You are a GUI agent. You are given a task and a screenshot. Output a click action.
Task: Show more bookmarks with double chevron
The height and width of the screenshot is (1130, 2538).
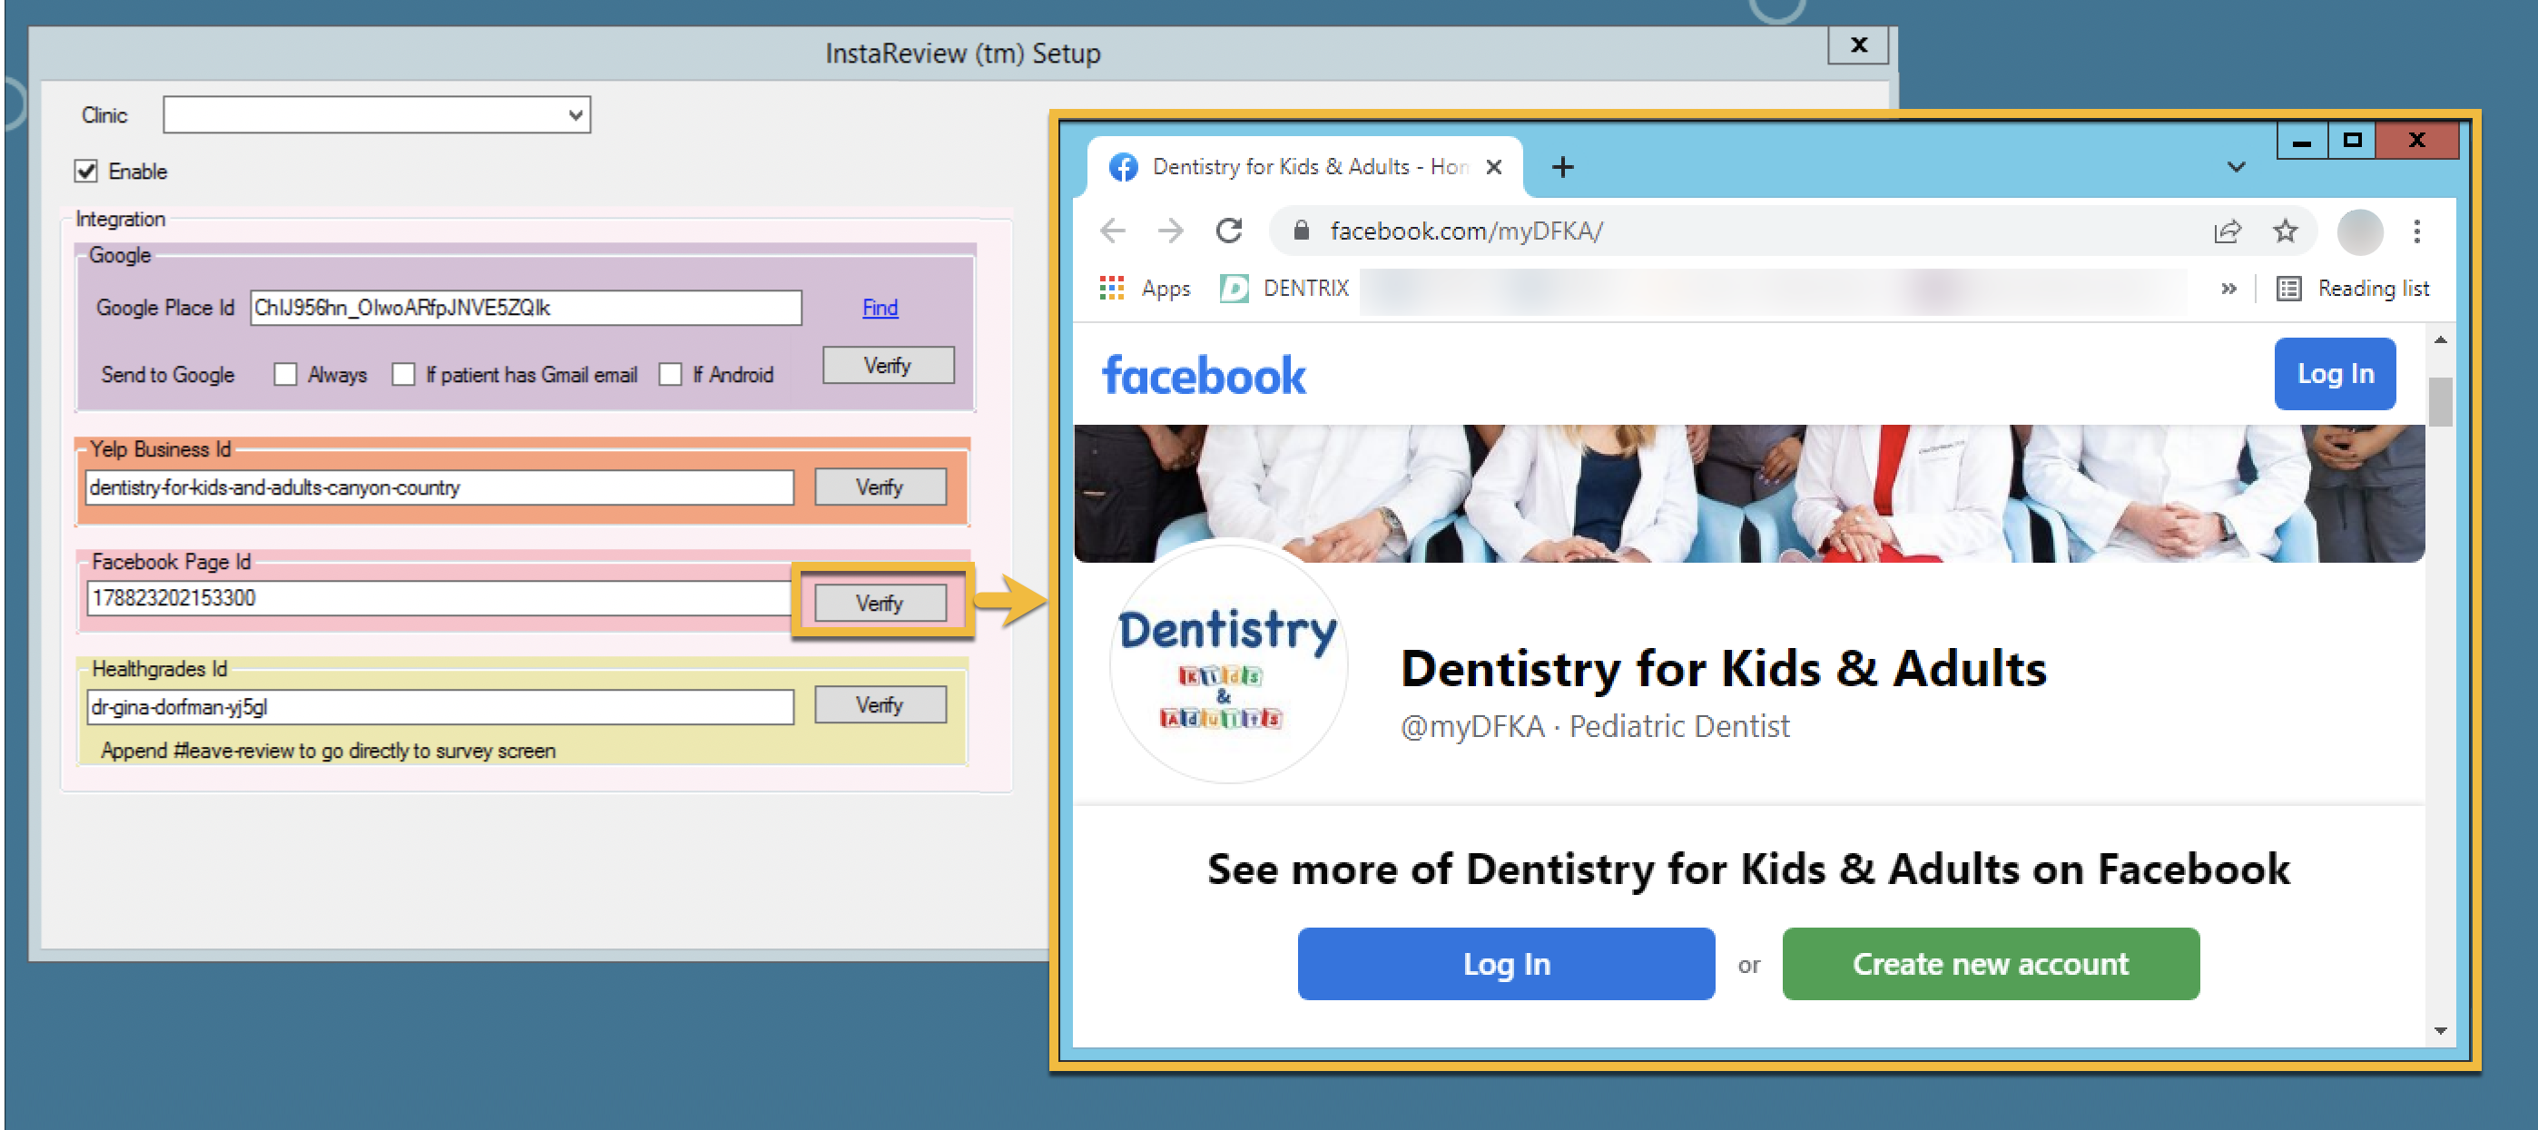tap(2228, 288)
